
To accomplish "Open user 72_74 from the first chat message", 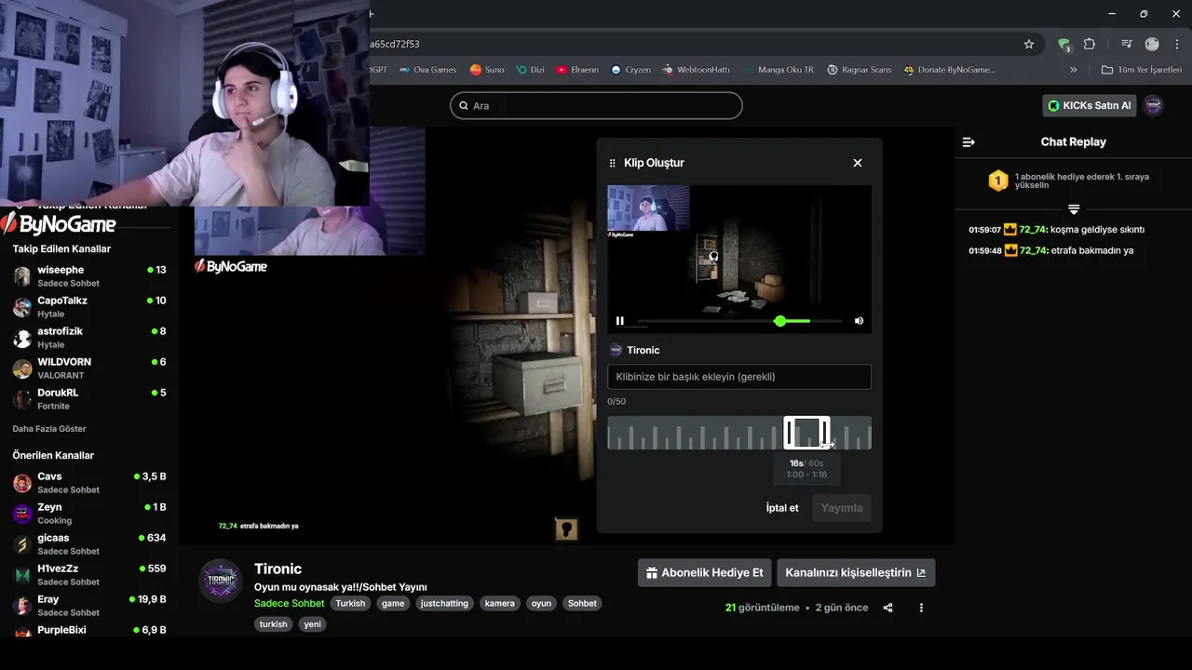I will pos(1034,230).
